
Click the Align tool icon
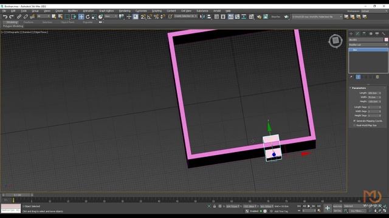209,17
